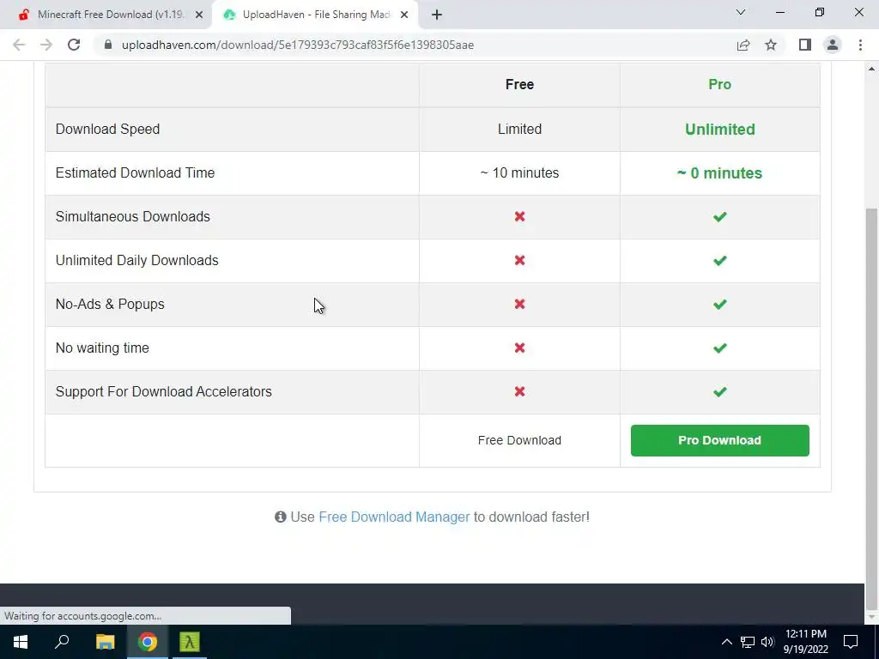879x659 pixels.
Task: Bookmark this page with star icon
Action: tap(771, 45)
